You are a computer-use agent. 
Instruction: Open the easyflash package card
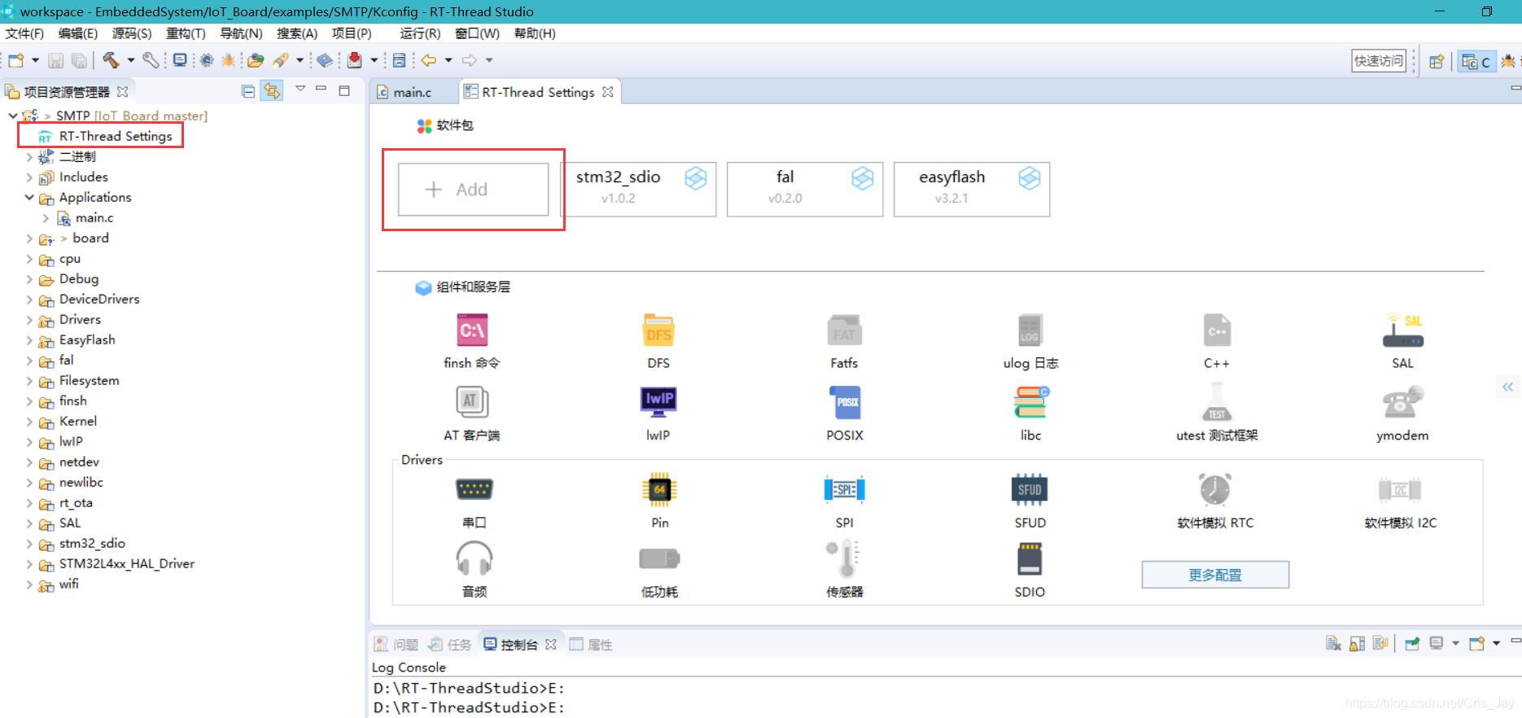point(972,189)
